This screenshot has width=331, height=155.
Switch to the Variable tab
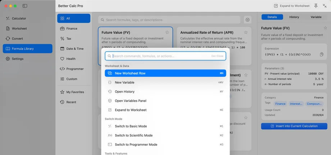click(x=316, y=17)
